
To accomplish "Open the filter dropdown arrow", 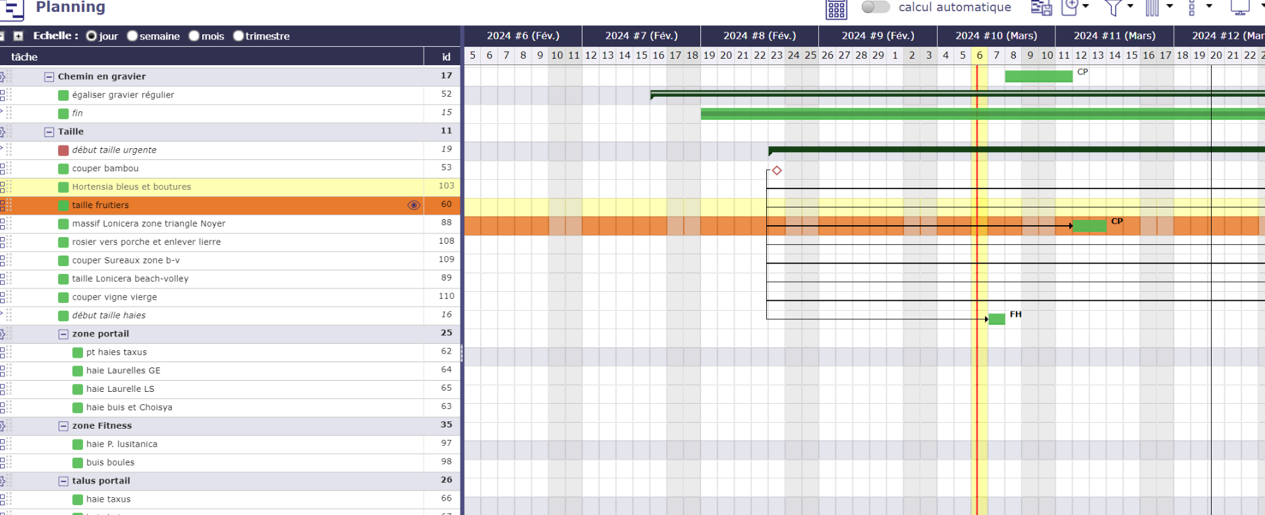I will 1130,7.
